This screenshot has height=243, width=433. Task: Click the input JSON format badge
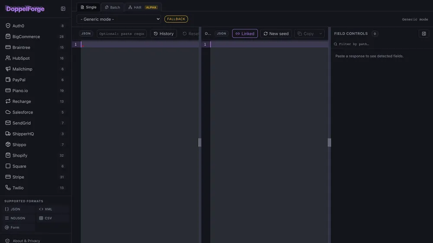tap(86, 34)
